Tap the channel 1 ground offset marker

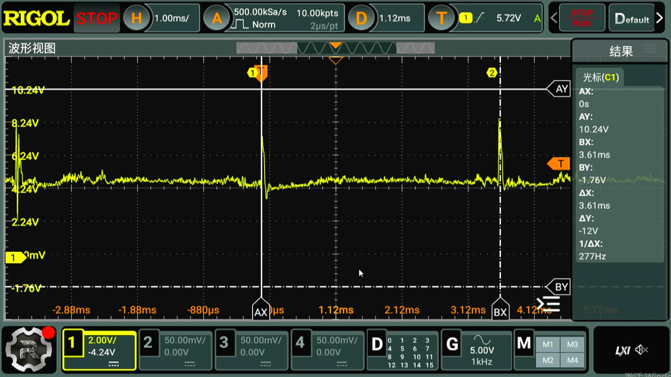point(15,258)
